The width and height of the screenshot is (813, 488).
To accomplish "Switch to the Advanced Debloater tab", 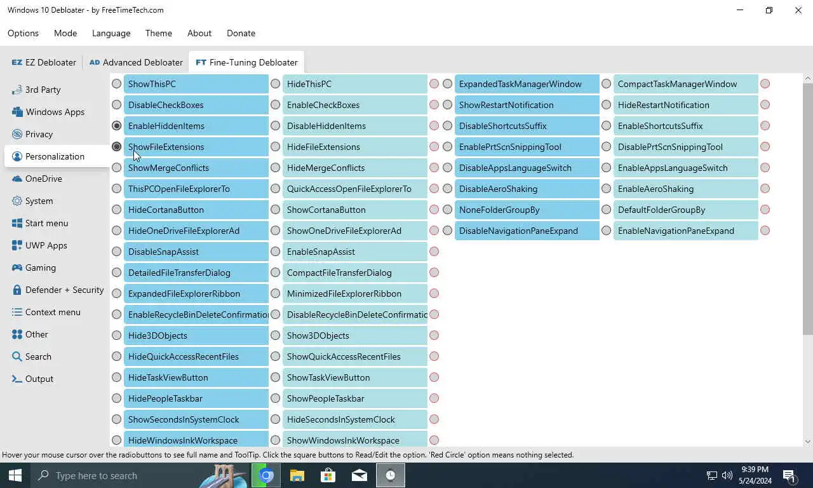I will click(x=136, y=62).
